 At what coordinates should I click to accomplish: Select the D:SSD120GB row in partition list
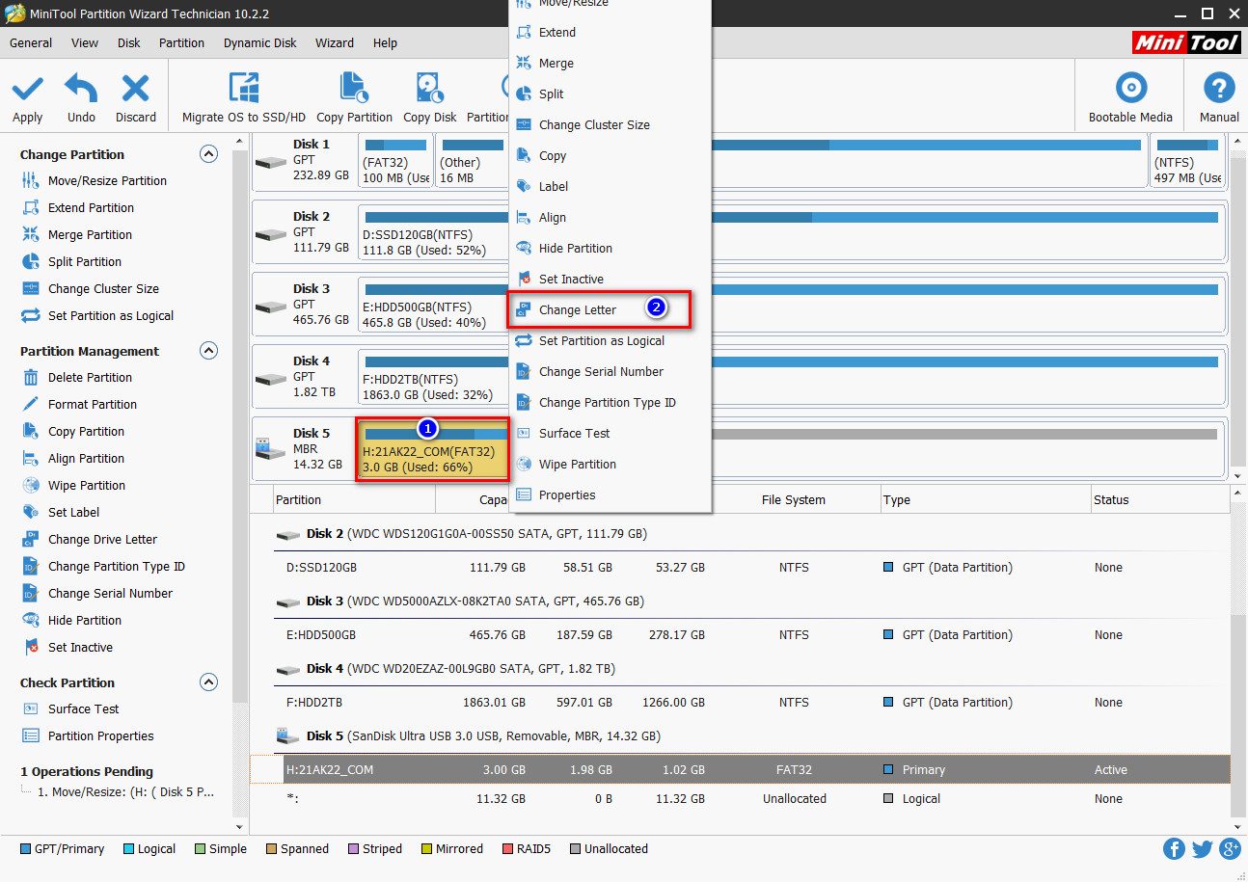point(740,568)
